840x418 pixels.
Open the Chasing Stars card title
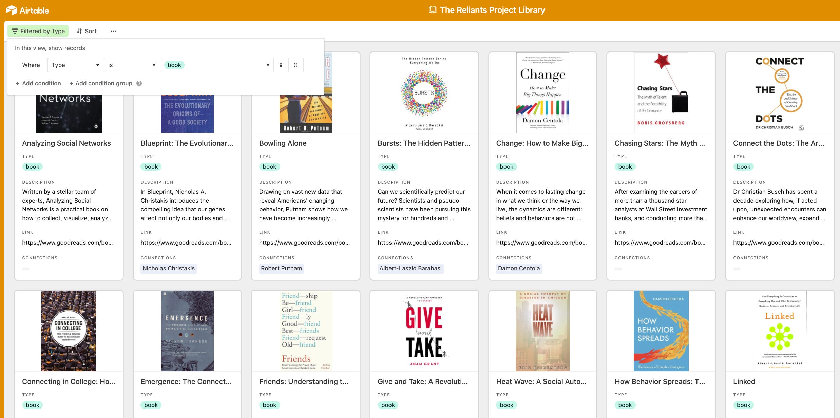point(660,143)
